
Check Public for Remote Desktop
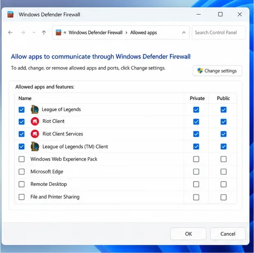pyautogui.click(x=223, y=184)
